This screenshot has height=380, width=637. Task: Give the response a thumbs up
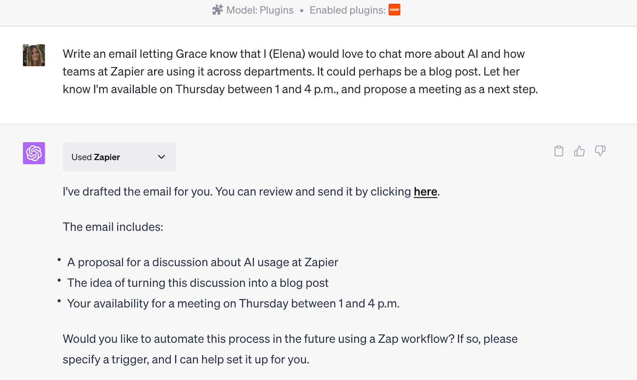(579, 151)
